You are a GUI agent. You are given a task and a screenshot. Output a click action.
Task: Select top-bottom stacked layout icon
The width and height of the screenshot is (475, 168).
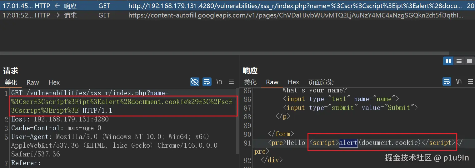(459, 61)
